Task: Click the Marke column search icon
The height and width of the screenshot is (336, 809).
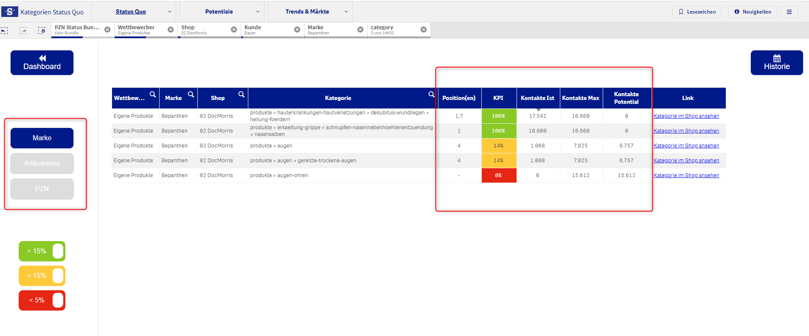Action: 191,94
